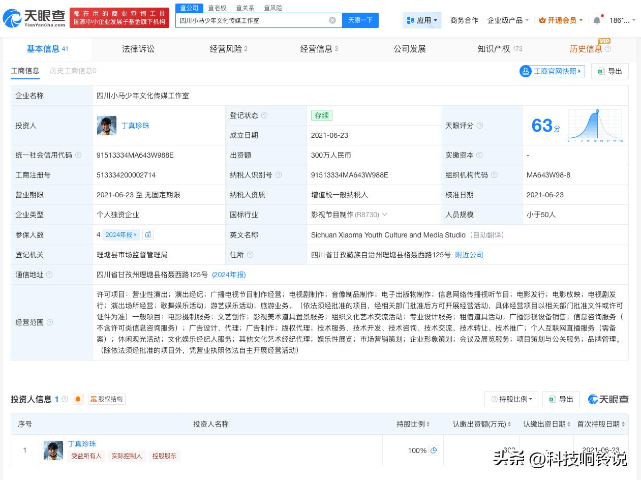The height and width of the screenshot is (480, 641).
Task: Click the bell icon next to 投资人信息
Action: pyautogui.click(x=78, y=399)
